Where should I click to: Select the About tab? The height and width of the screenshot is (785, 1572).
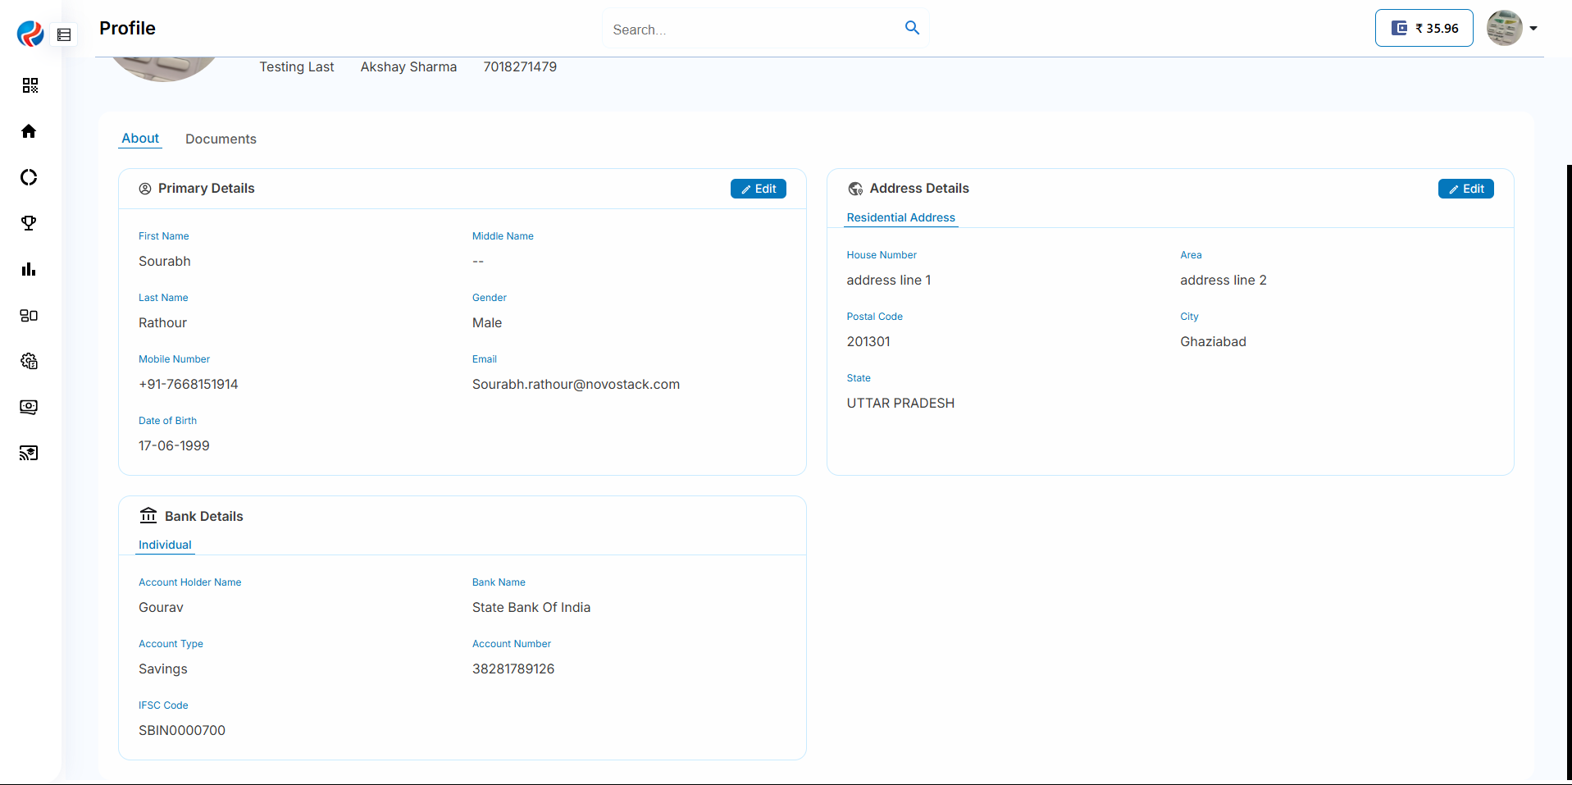(140, 138)
